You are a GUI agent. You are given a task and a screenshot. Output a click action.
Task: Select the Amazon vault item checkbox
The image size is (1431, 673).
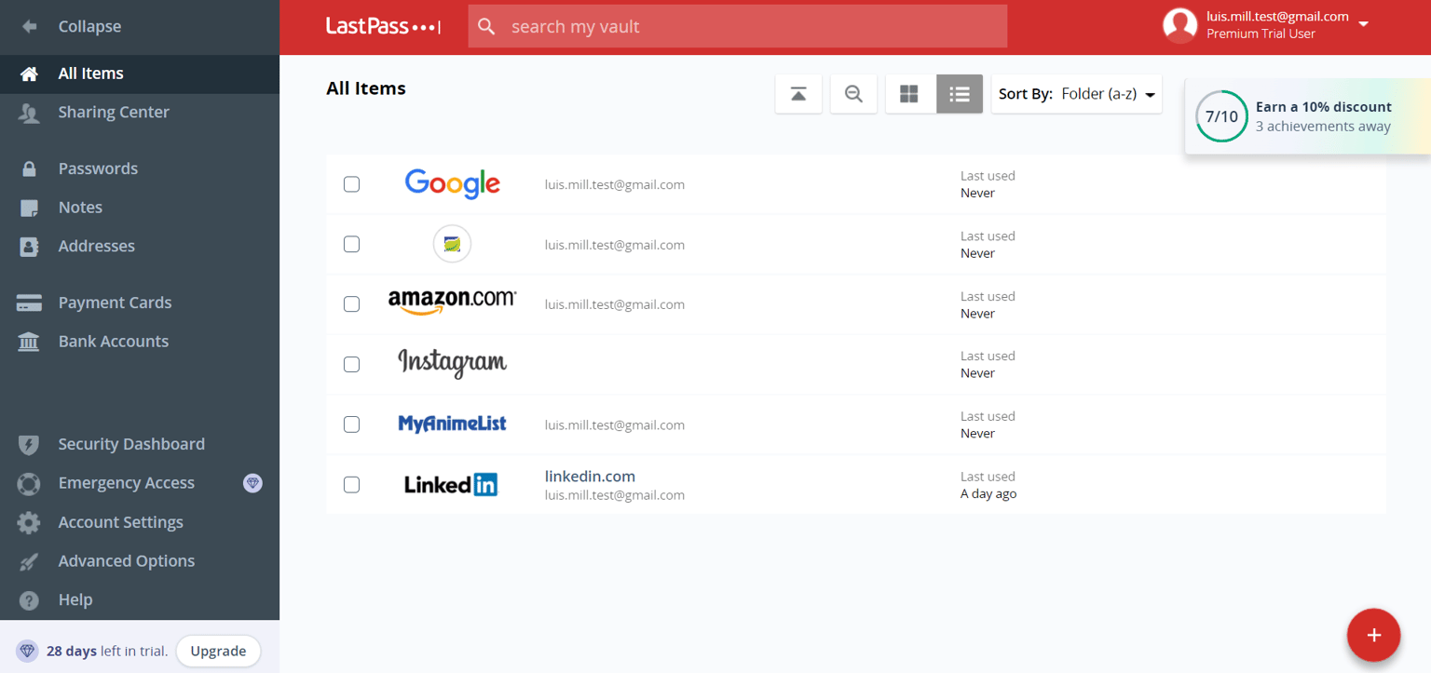click(351, 303)
